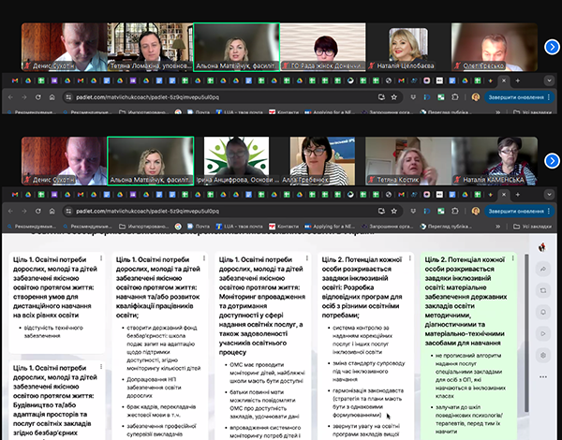The width and height of the screenshot is (562, 440).
Task: Select ГО Рада жінок Донеччини video tile
Action: 322,47
